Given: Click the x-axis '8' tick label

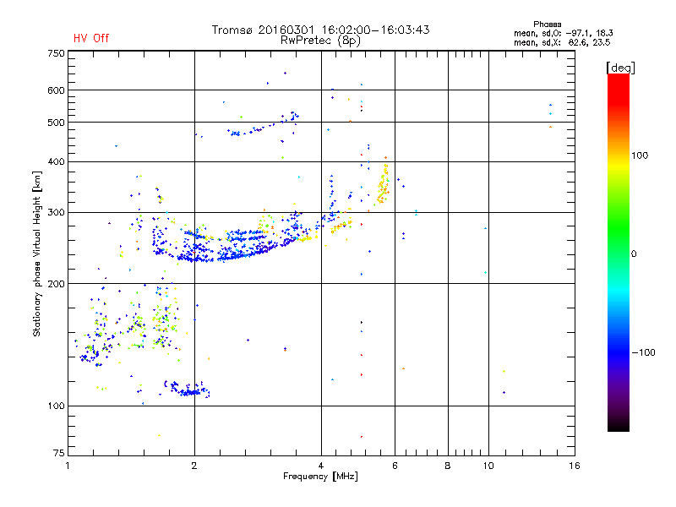Looking at the screenshot, I should coord(448,466).
